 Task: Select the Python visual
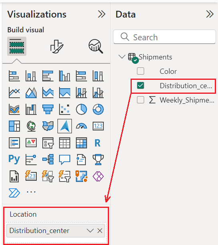(14, 159)
